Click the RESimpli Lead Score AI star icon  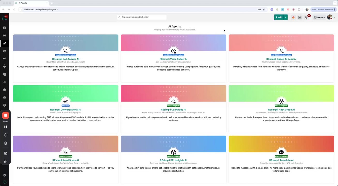pos(65,152)
